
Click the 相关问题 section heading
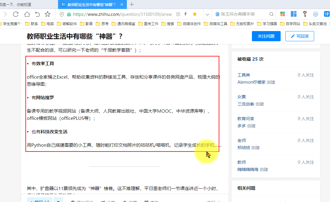[x=246, y=188]
